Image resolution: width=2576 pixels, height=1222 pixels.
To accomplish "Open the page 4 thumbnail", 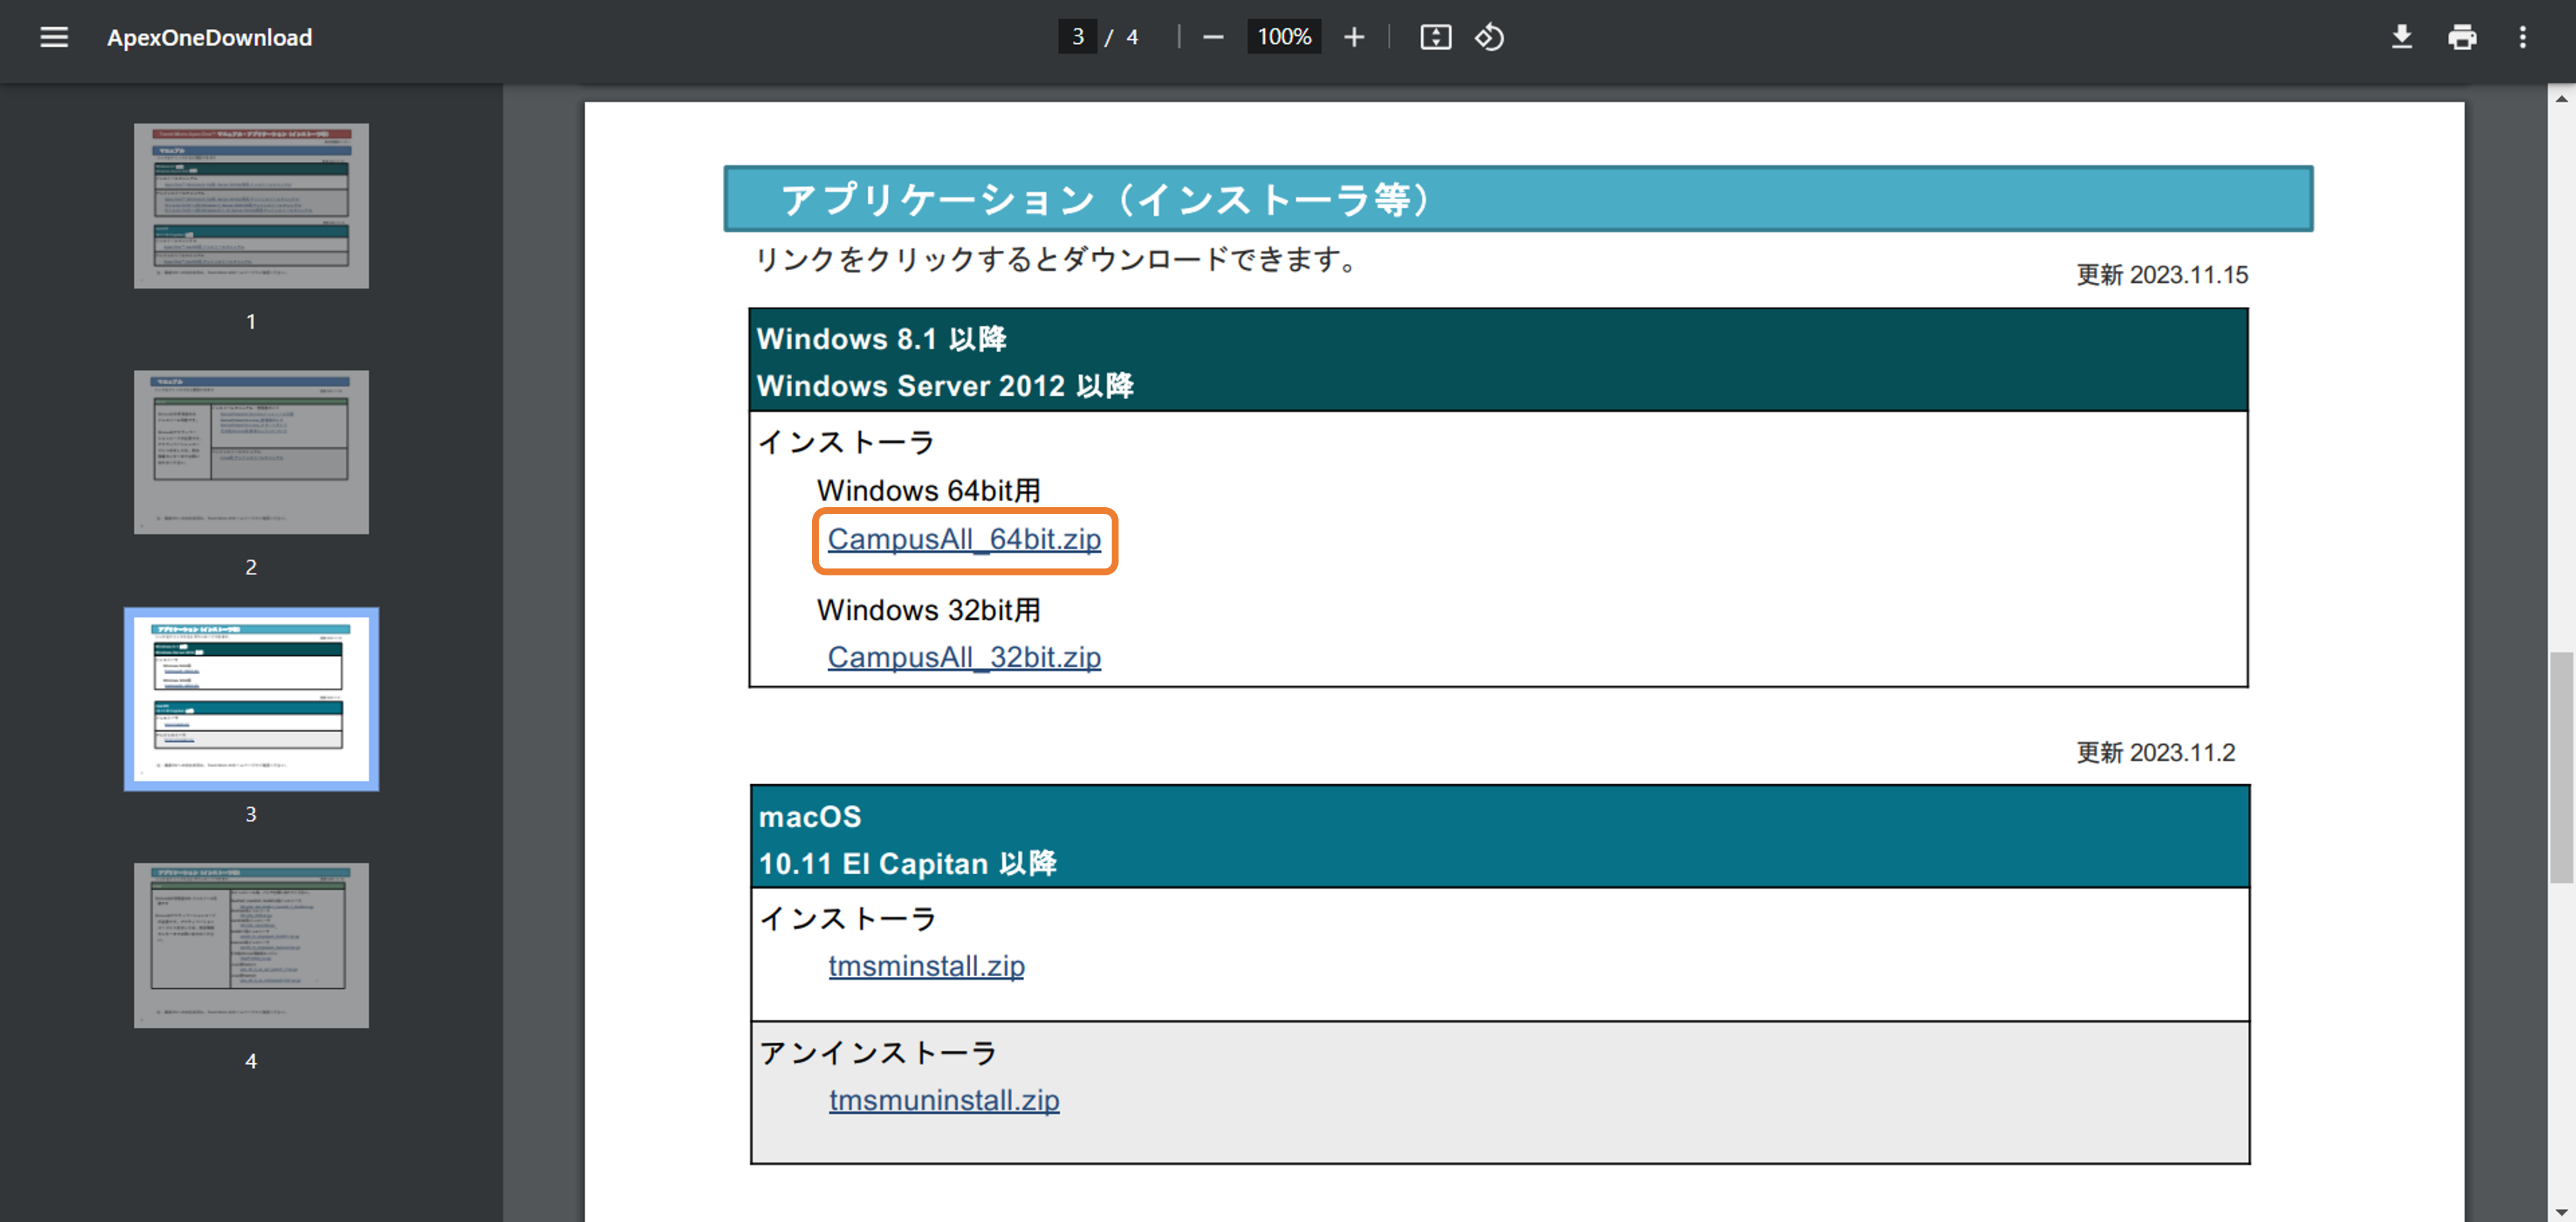I will coord(251,945).
